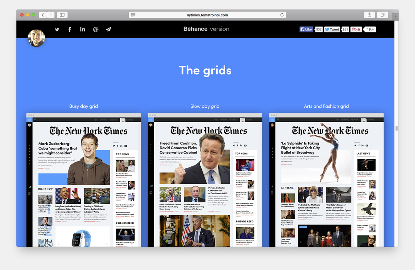Open the Behance version link
Screen dimensions: 415x270
(206, 29)
